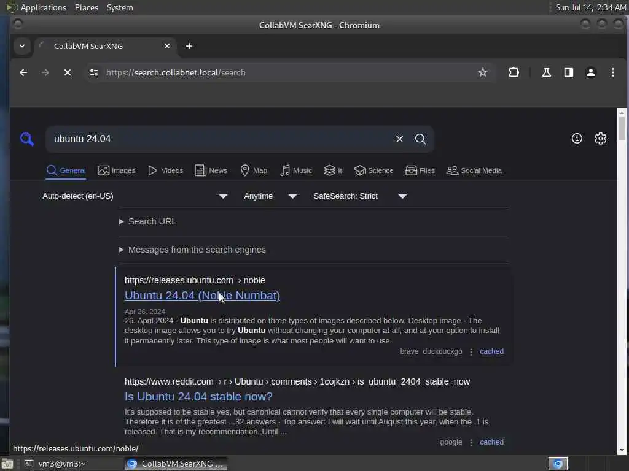Open SearXNG preferences gear icon
The image size is (629, 471).
[x=600, y=139]
